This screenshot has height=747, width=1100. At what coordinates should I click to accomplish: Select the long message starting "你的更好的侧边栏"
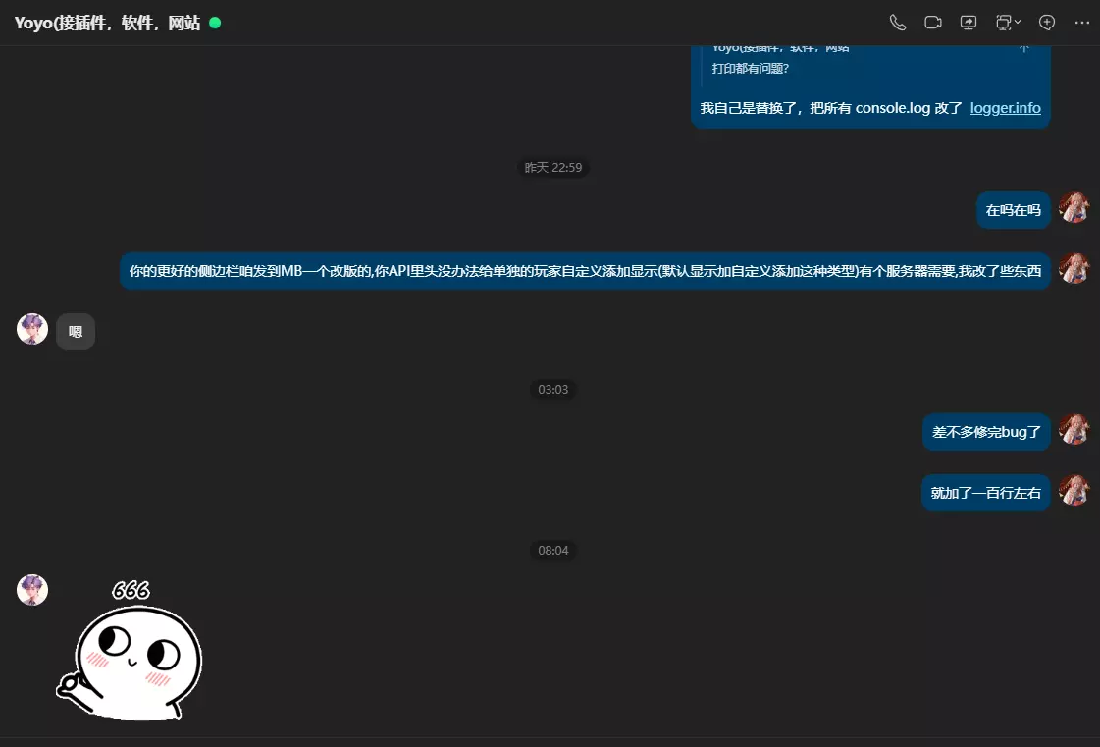585,271
